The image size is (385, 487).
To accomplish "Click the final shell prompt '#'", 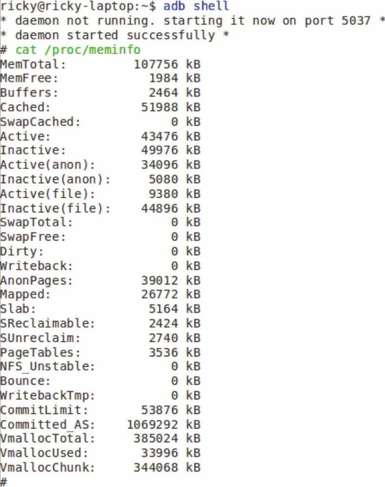I will 4,482.
